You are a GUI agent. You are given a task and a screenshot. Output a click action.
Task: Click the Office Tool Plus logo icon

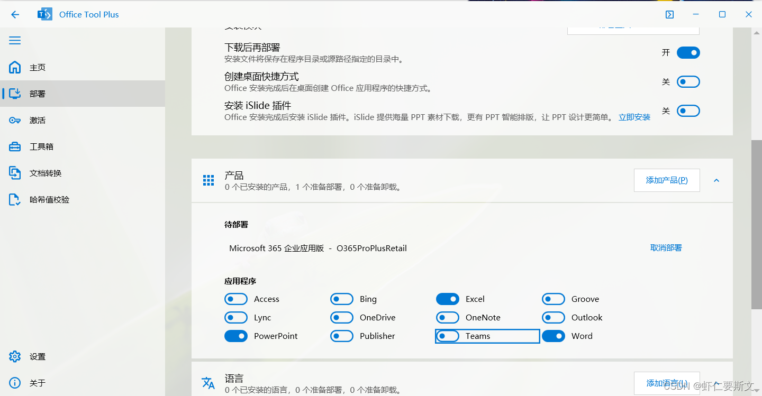(x=45, y=15)
